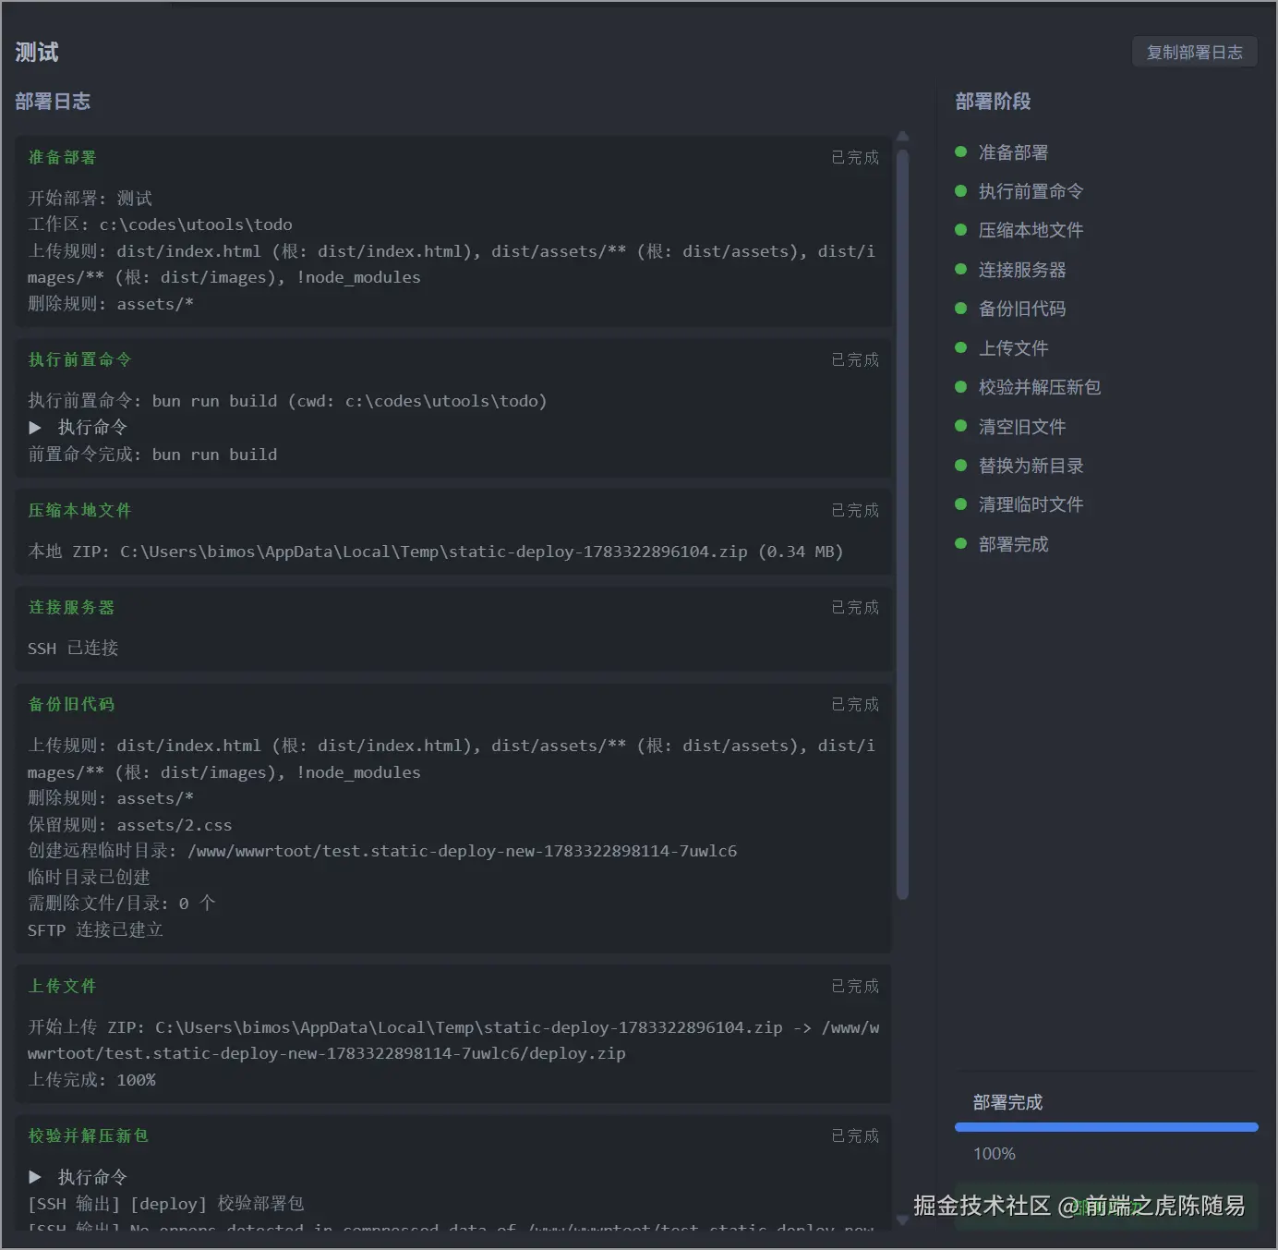
Task: Click 已完成 status of 准备部署 log section
Action: click(x=855, y=158)
